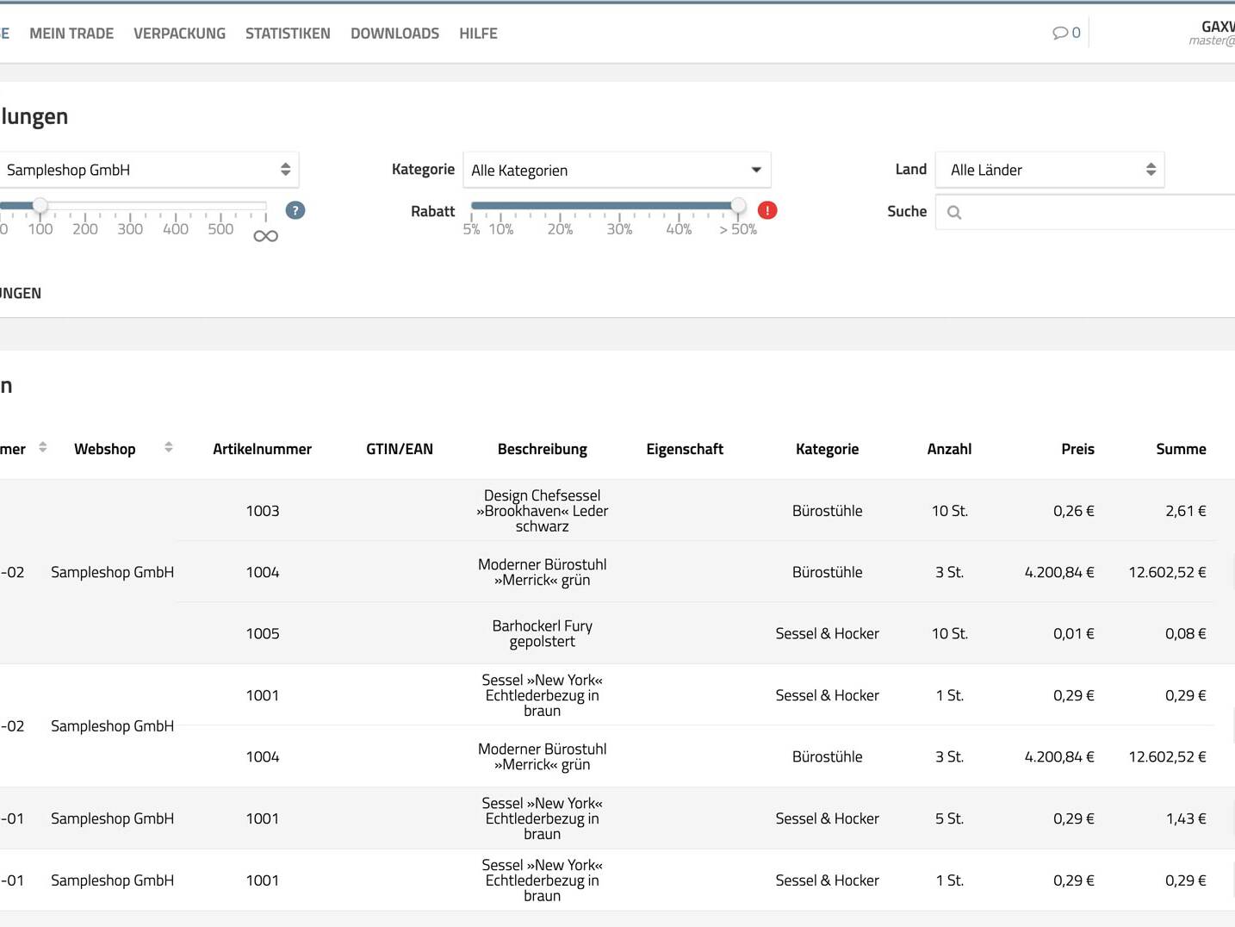Click the Artikelnummer column header
The width and height of the screenshot is (1235, 927).
pyautogui.click(x=263, y=449)
